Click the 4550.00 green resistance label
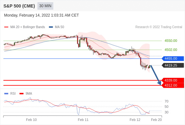The height and width of the screenshot is (125, 185). coord(171,41)
